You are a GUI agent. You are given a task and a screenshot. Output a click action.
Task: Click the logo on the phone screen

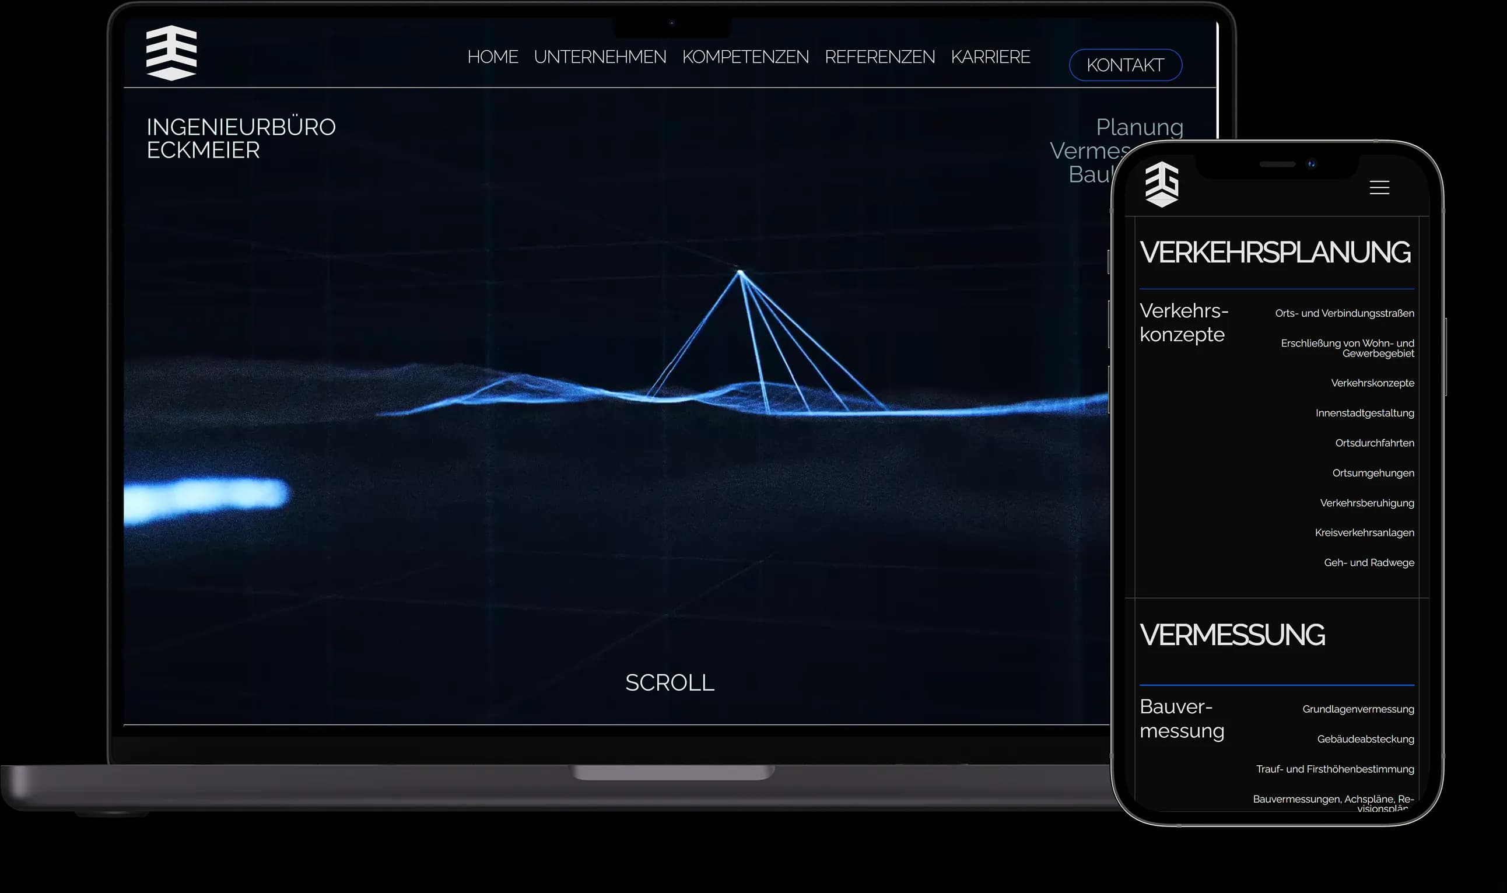tap(1162, 184)
